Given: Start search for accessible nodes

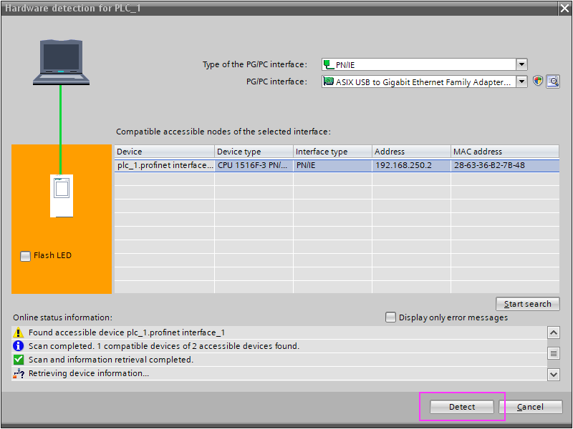Looking at the screenshot, I should 527,304.
